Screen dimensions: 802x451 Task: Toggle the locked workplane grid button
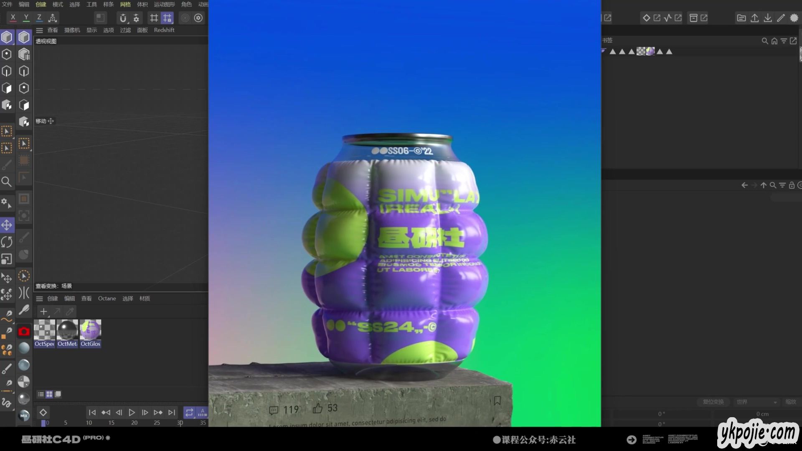pos(167,18)
